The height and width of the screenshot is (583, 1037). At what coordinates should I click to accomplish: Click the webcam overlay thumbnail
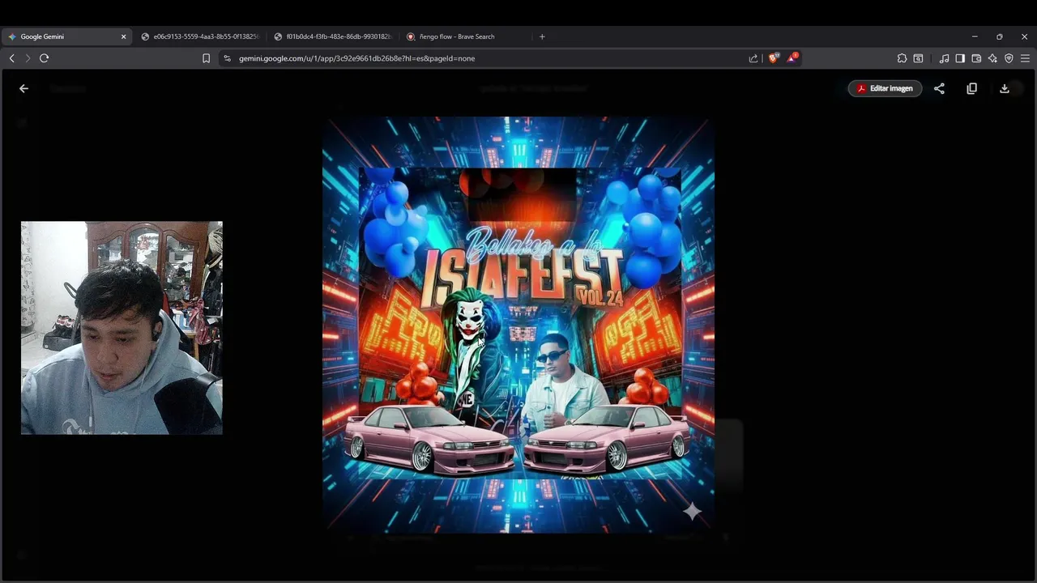coord(122,328)
